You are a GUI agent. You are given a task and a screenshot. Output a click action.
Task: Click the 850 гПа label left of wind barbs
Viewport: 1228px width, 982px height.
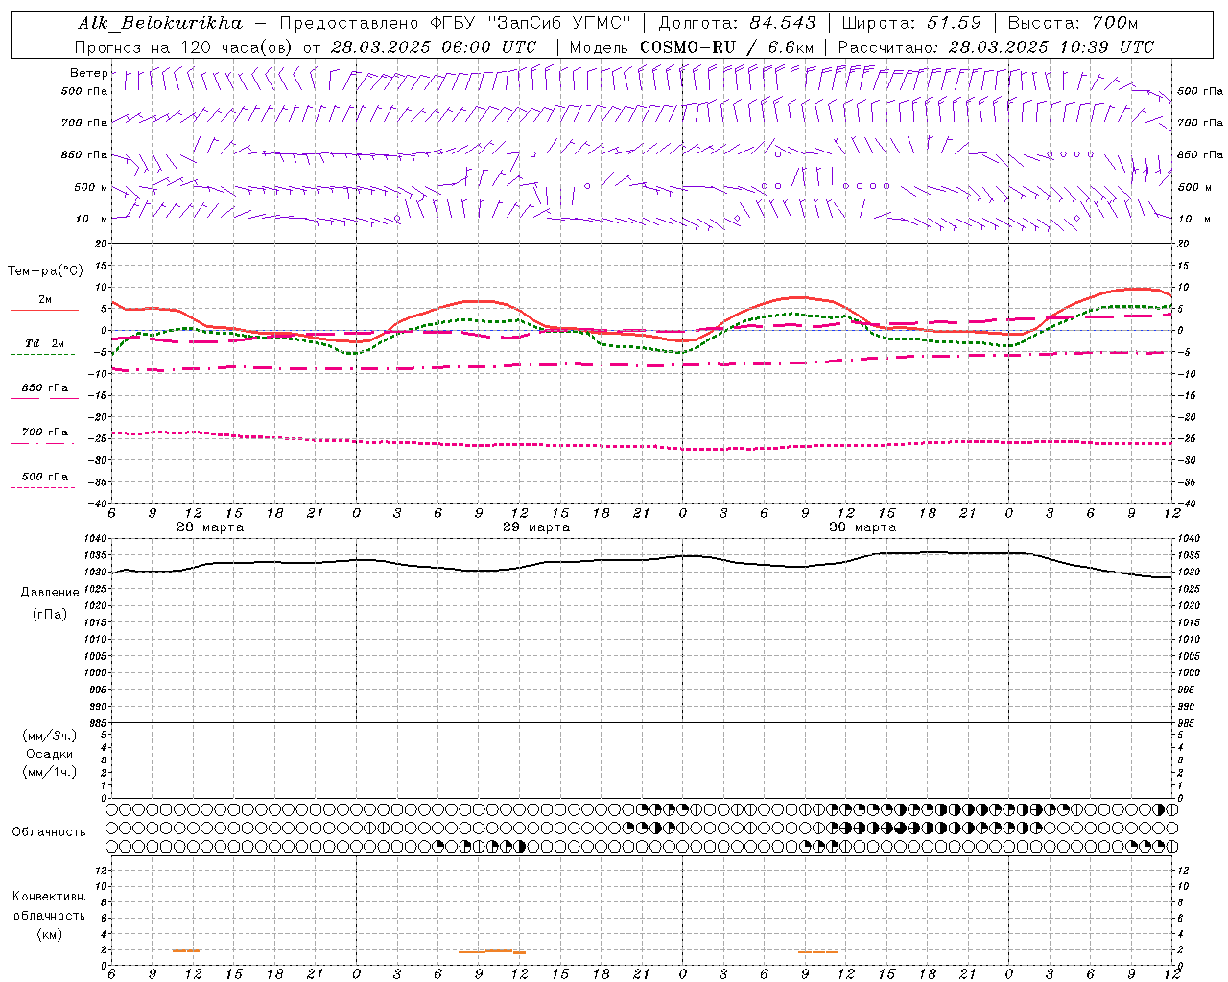click(x=84, y=154)
